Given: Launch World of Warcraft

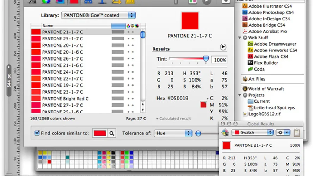Looking at the screenshot, I should 263,89.
